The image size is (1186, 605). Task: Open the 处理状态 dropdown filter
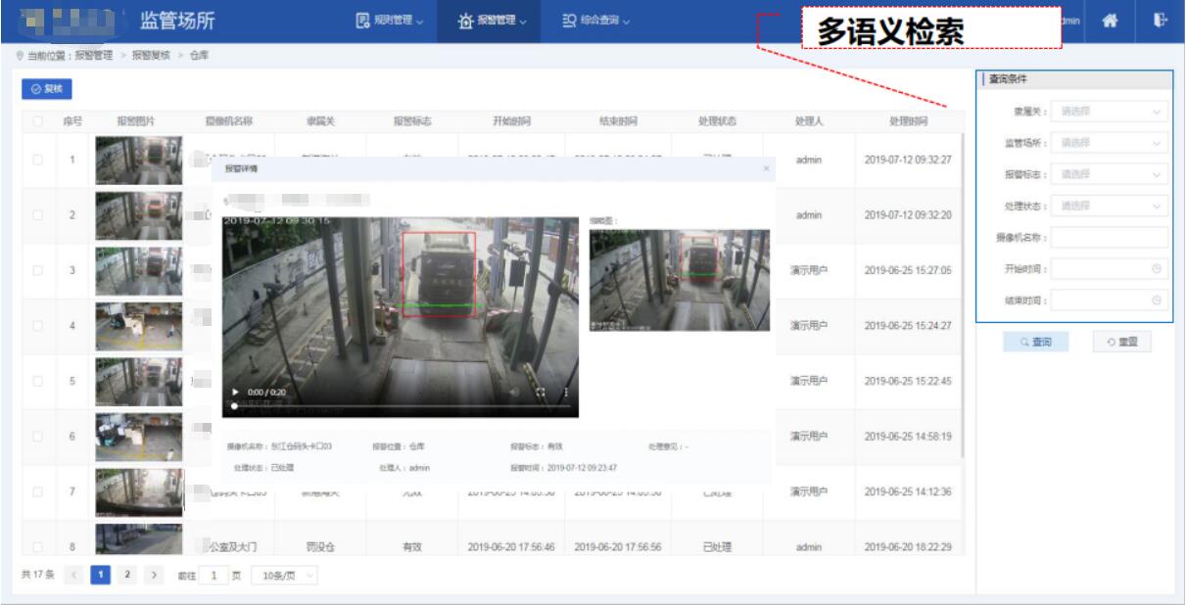(x=1110, y=206)
